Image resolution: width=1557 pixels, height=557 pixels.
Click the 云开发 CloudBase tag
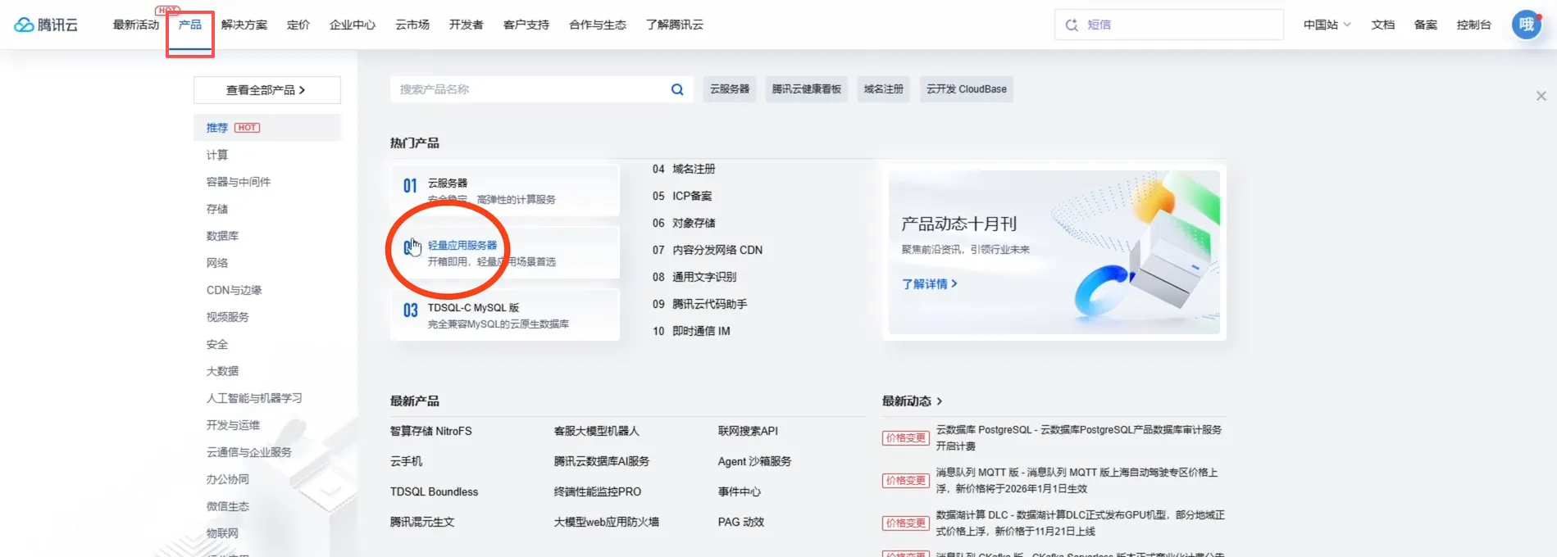[966, 89]
